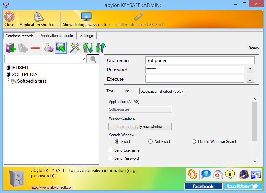Open the abylonsoft.com link
This screenshot has height=193, width=266.
[52, 187]
